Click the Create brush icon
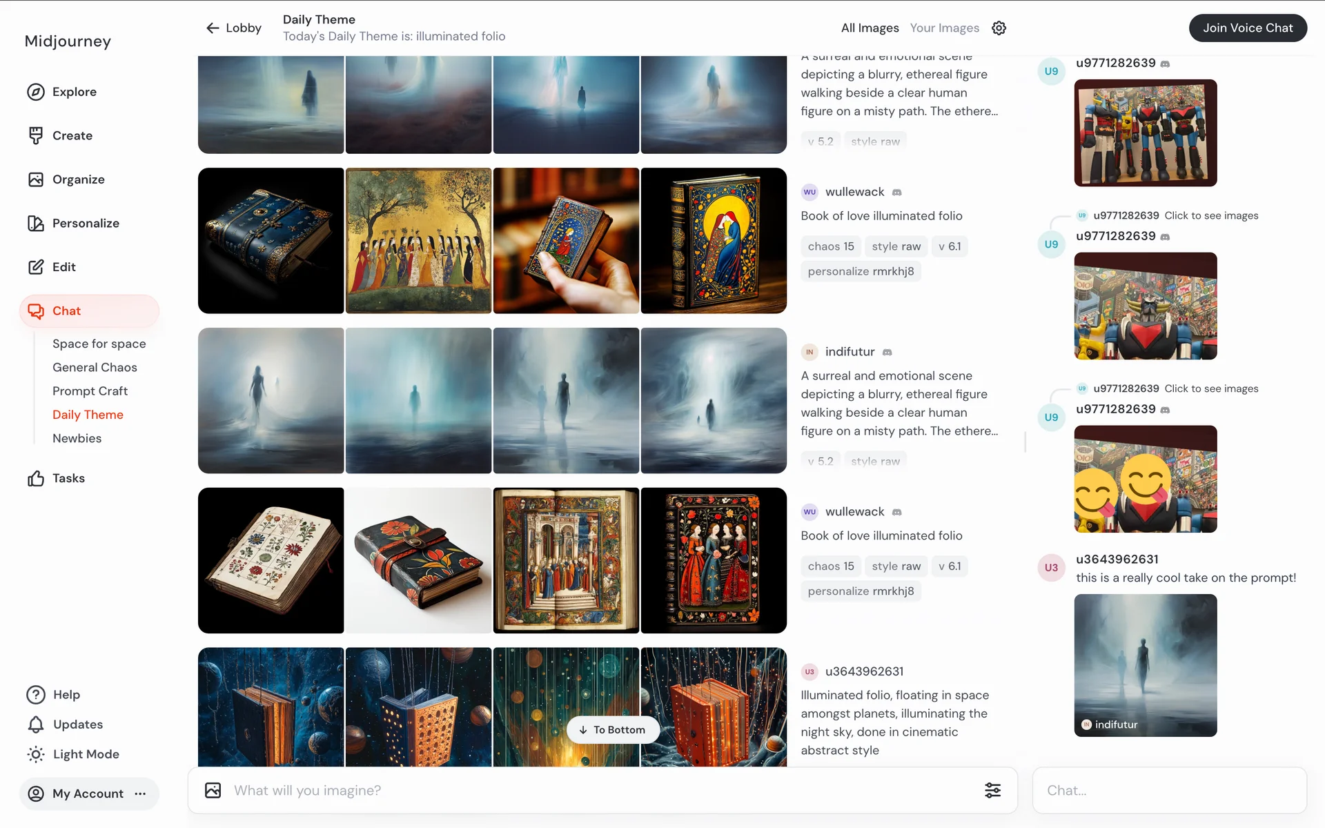1325x828 pixels. (35, 136)
